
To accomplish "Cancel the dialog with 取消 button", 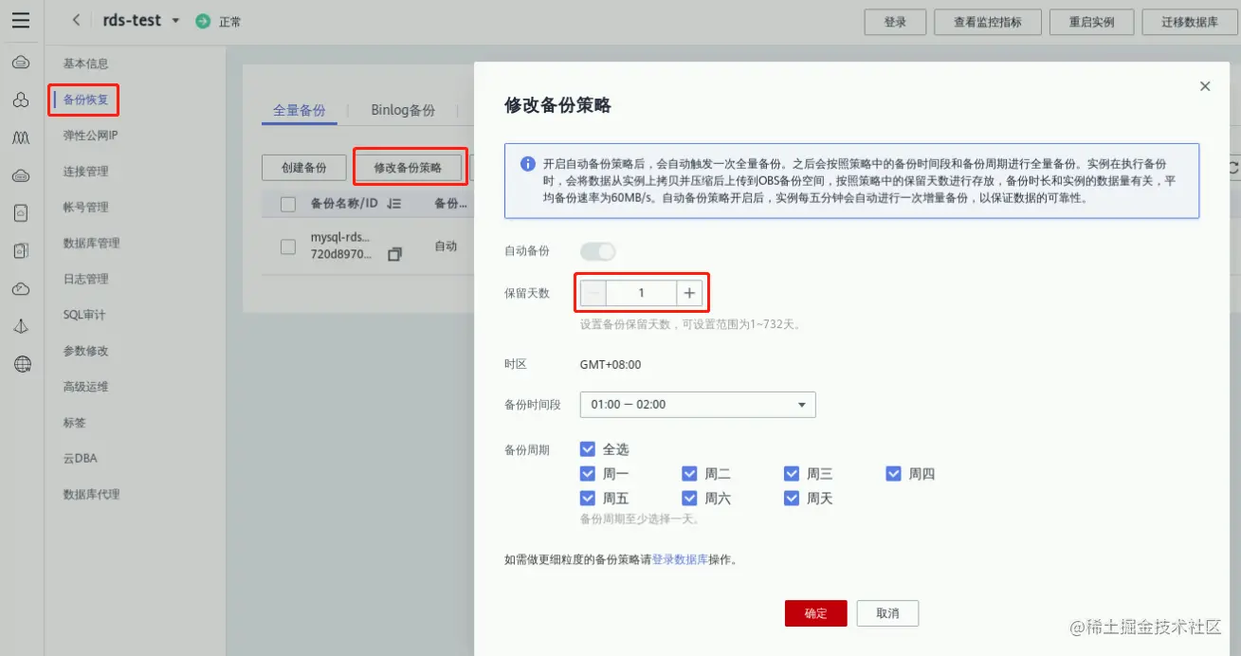I will pos(887,613).
